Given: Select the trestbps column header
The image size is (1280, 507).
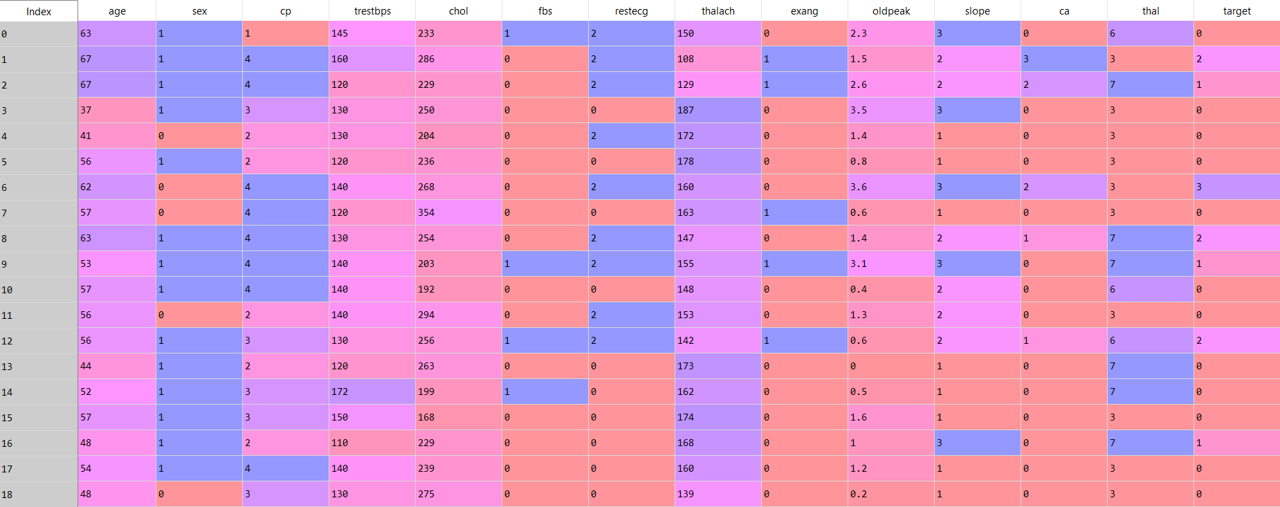Looking at the screenshot, I should pyautogui.click(x=372, y=11).
